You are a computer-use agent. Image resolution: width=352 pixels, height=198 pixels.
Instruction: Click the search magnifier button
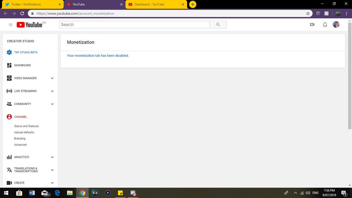click(218, 25)
